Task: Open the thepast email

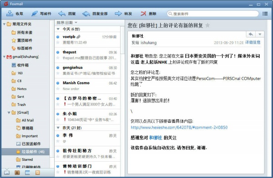Action: click(87, 55)
